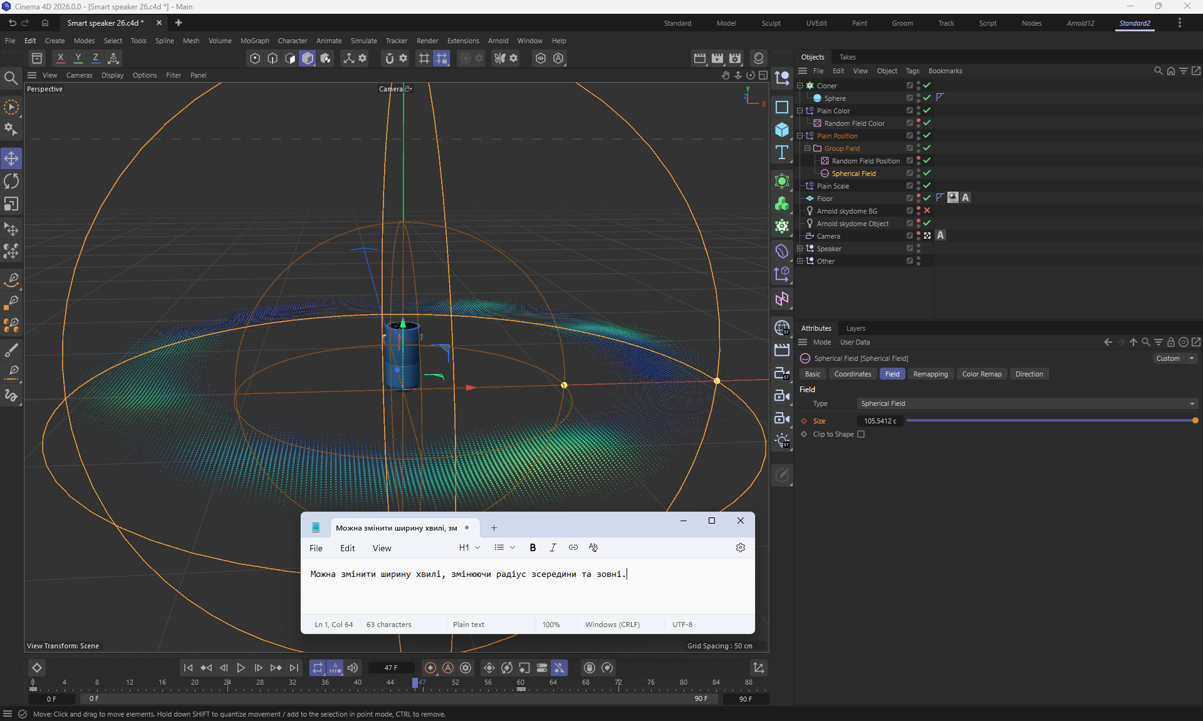Select the Scale tool in left toolbar
The width and height of the screenshot is (1203, 721).
pyautogui.click(x=11, y=205)
